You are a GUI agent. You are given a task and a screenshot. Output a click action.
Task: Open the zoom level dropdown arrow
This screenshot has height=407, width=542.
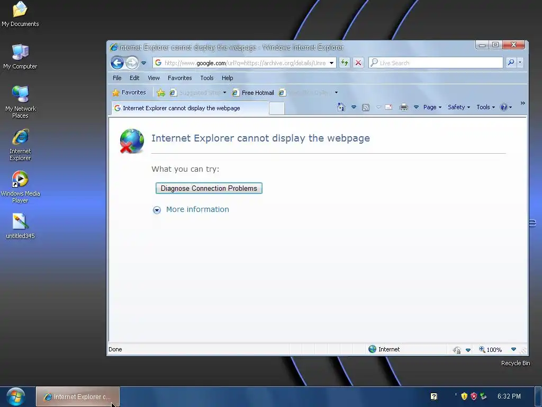pos(513,350)
